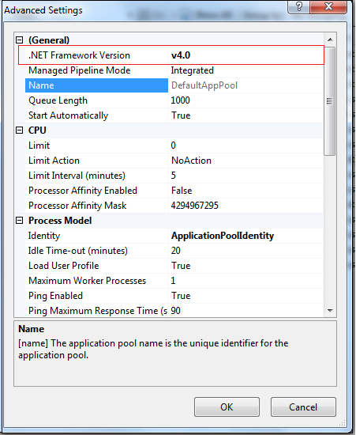Collapse the CPU section

pyautogui.click(x=20, y=130)
